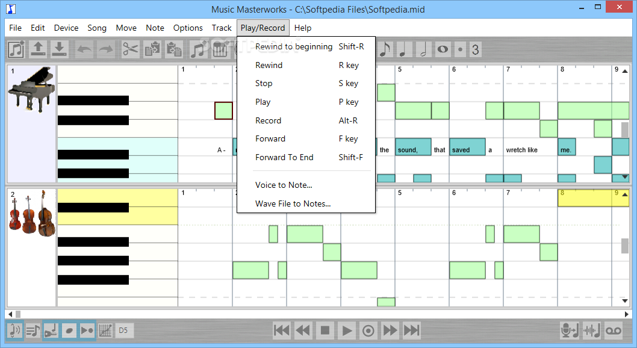Screen dimensions: 637x348
Task: Click the copy clipboard icon
Action: (153, 49)
